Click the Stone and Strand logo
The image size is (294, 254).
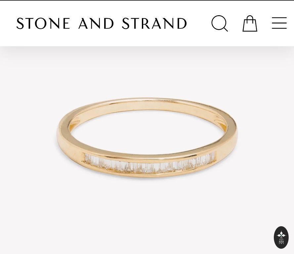click(x=102, y=23)
